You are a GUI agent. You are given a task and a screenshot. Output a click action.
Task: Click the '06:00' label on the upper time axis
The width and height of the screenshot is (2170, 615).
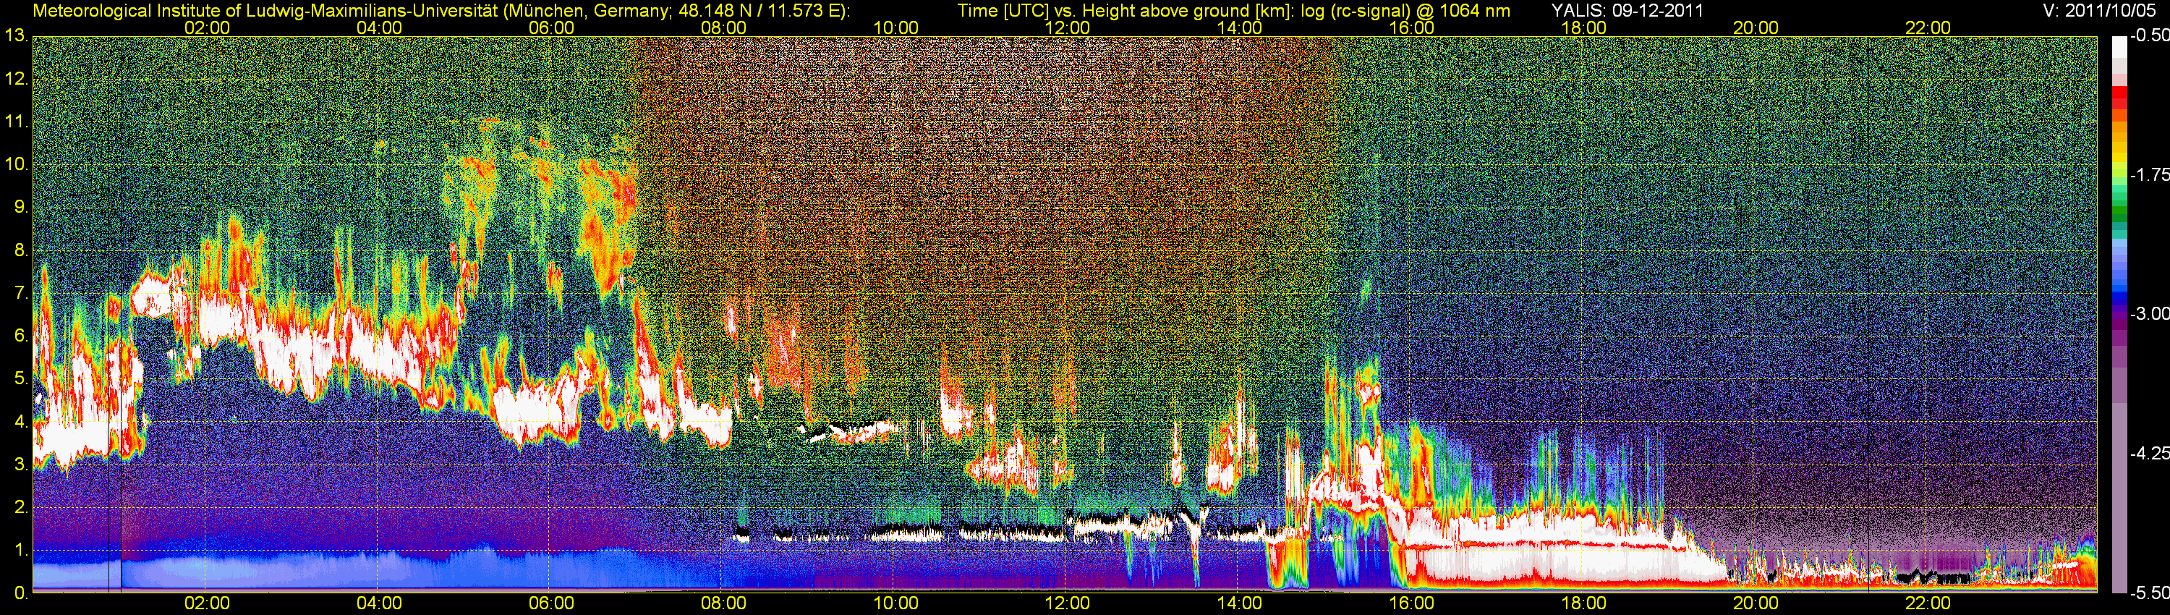point(552,27)
